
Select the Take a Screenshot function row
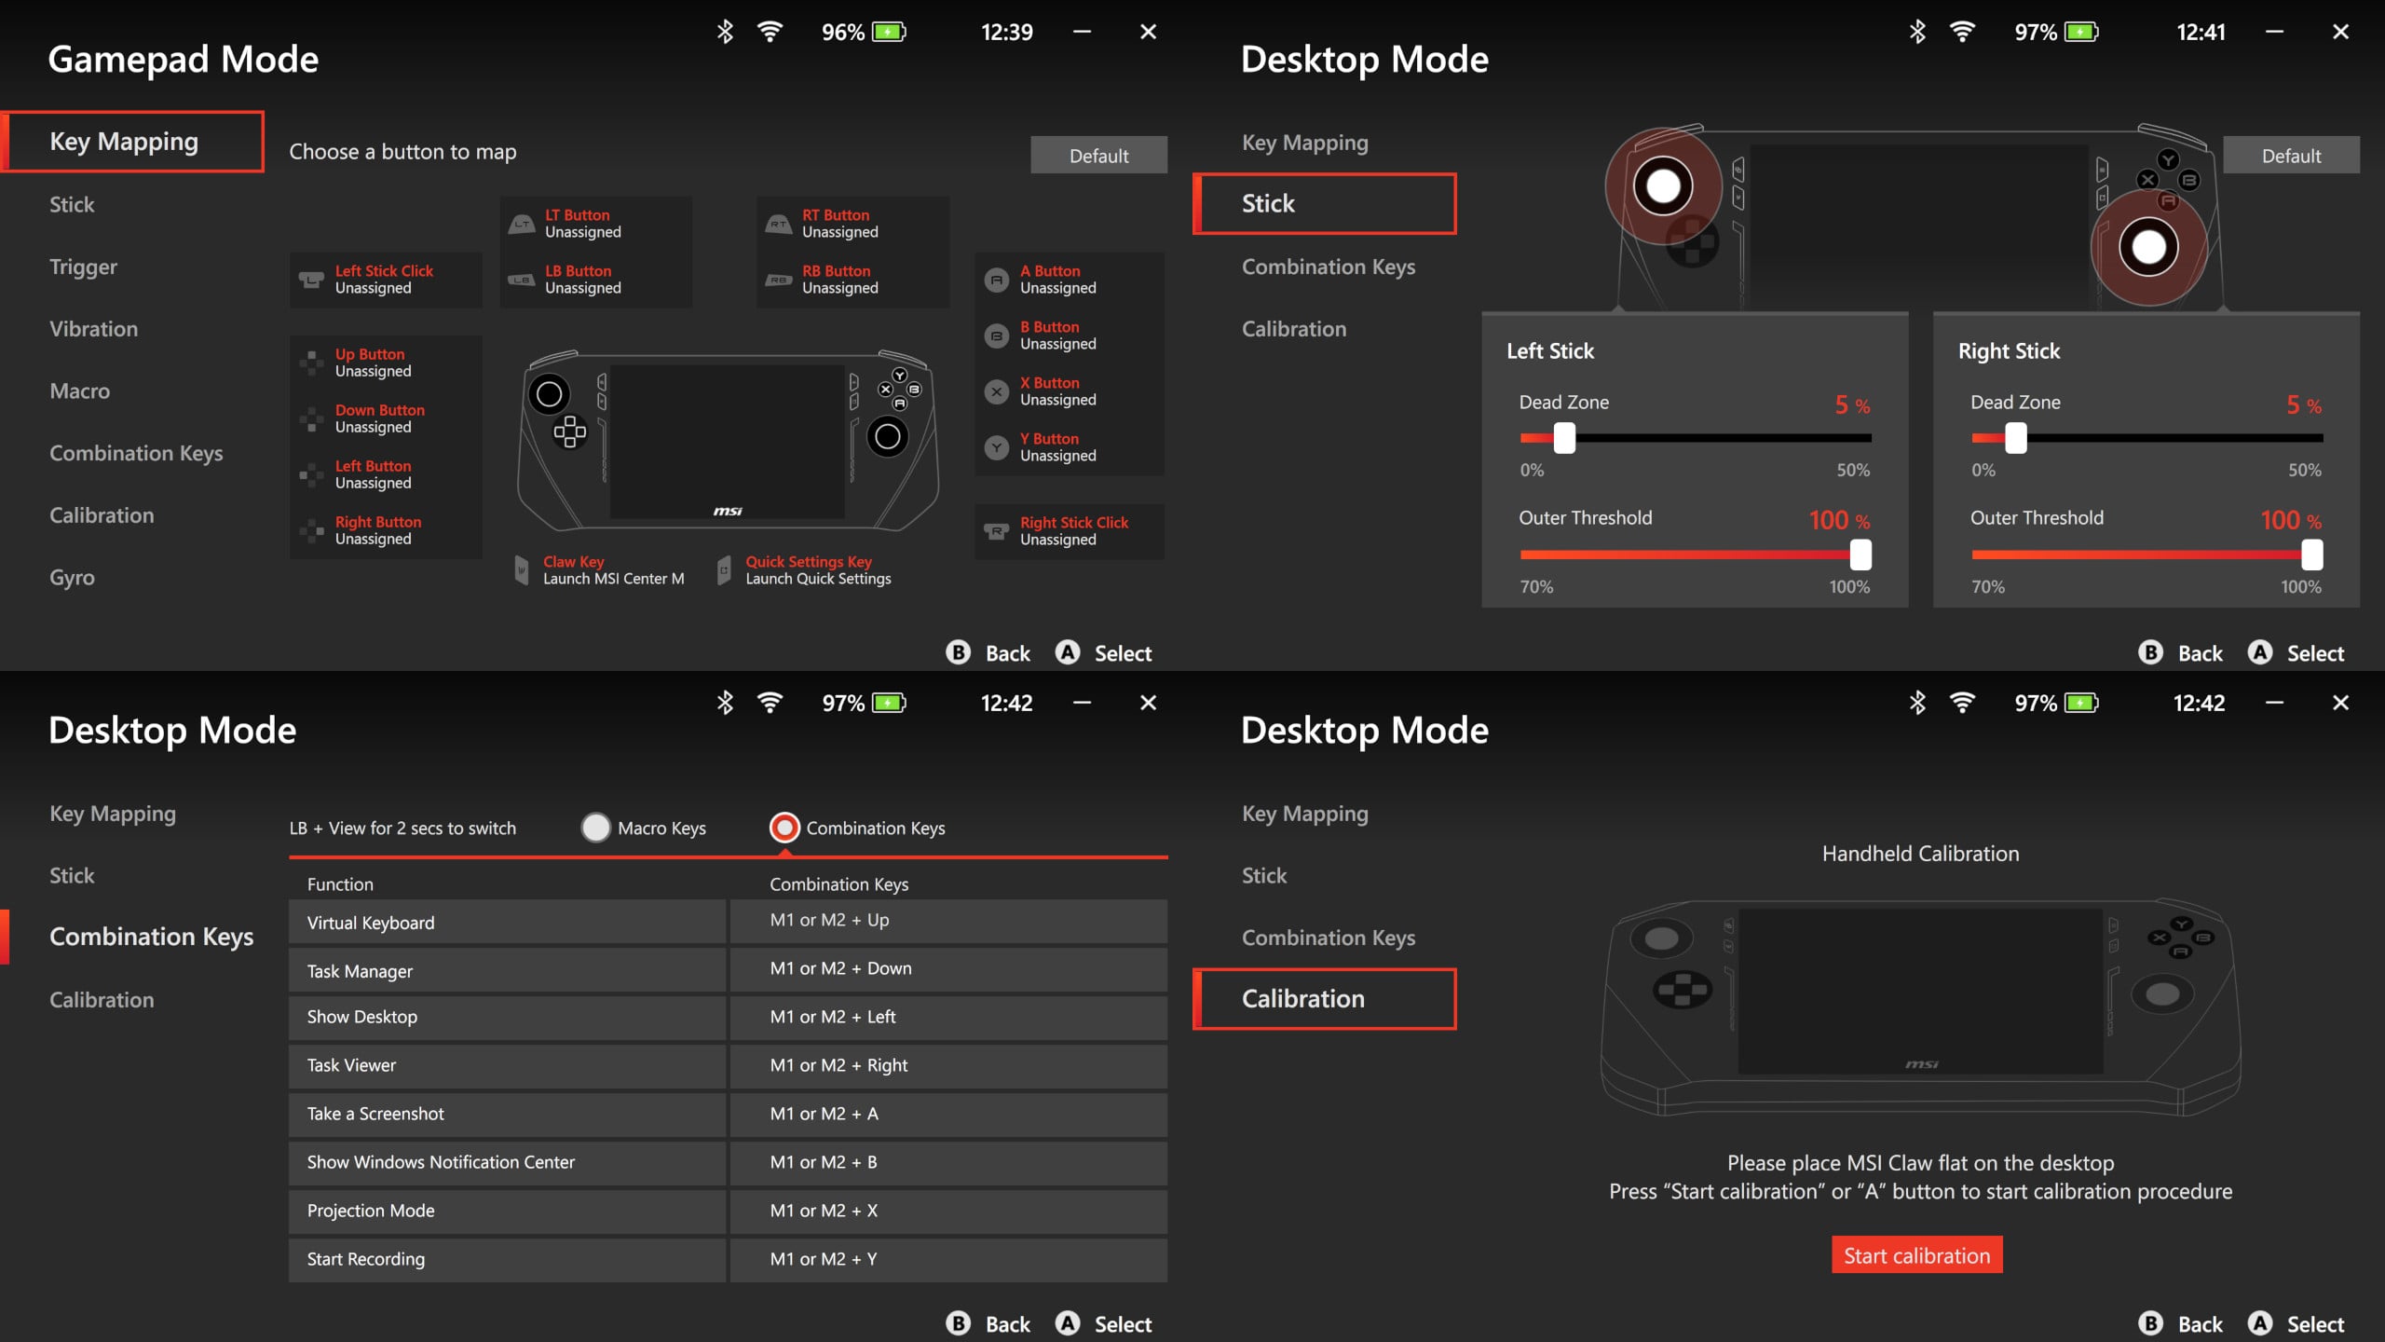pos(507,1114)
